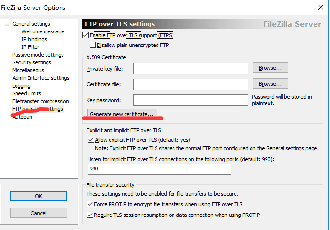The height and width of the screenshot is (230, 330).
Task: Toggle Force PROT P encryption checkbox
Action: click(x=90, y=204)
